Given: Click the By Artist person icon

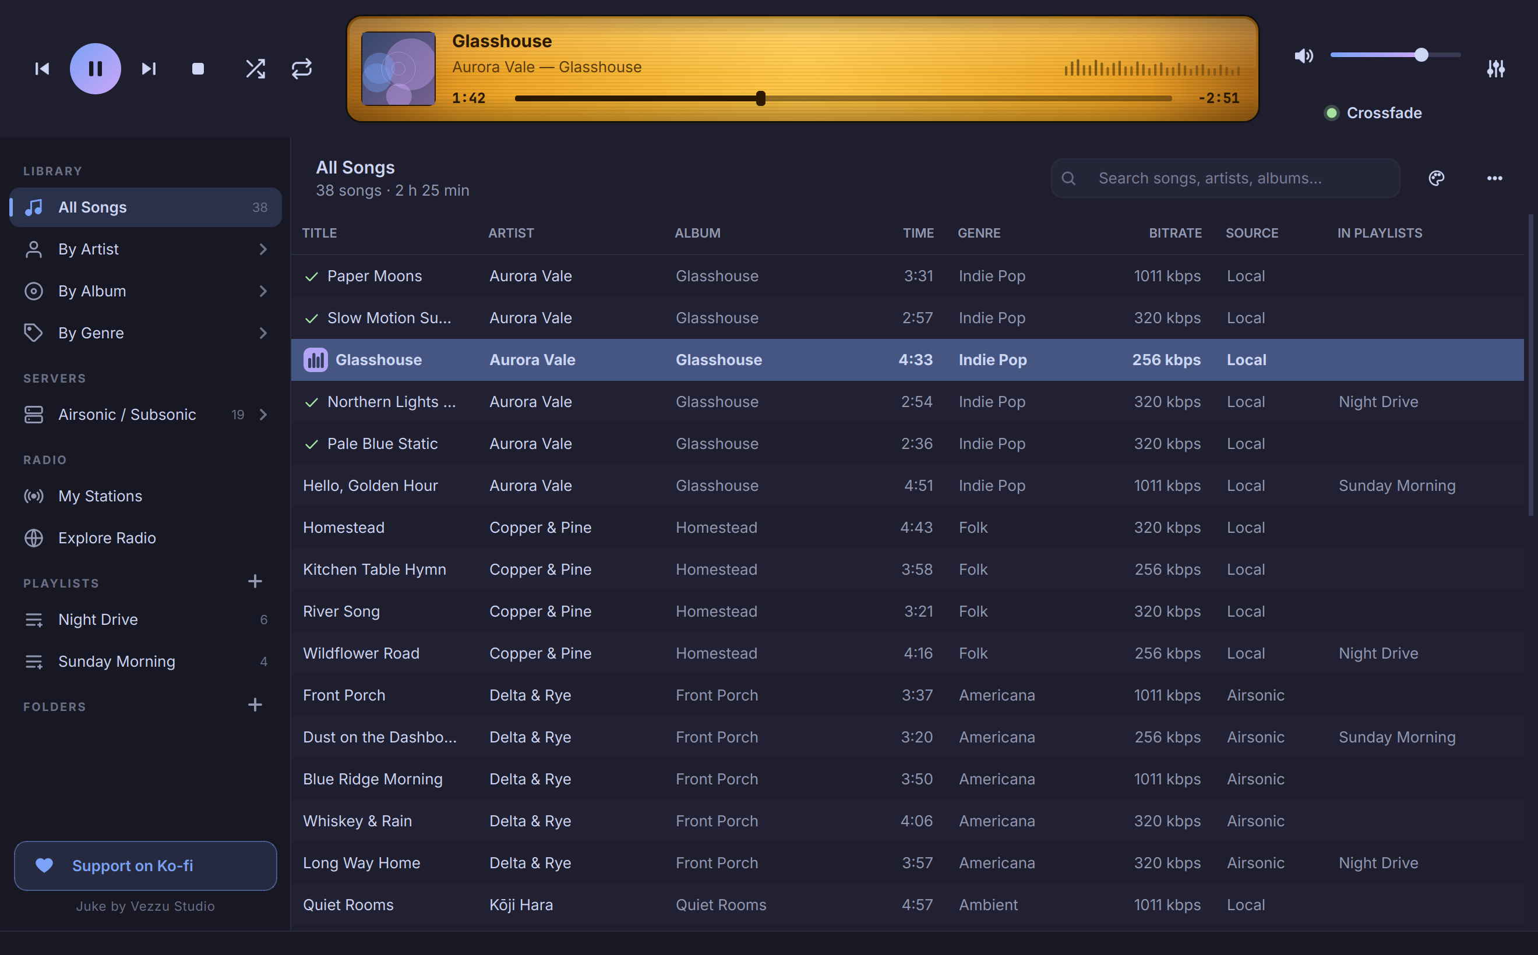Looking at the screenshot, I should tap(33, 249).
